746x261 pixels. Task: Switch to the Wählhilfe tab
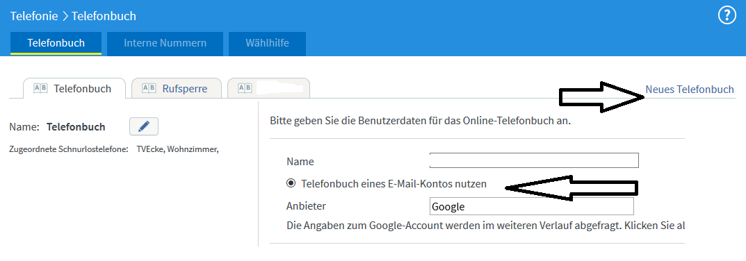point(267,43)
